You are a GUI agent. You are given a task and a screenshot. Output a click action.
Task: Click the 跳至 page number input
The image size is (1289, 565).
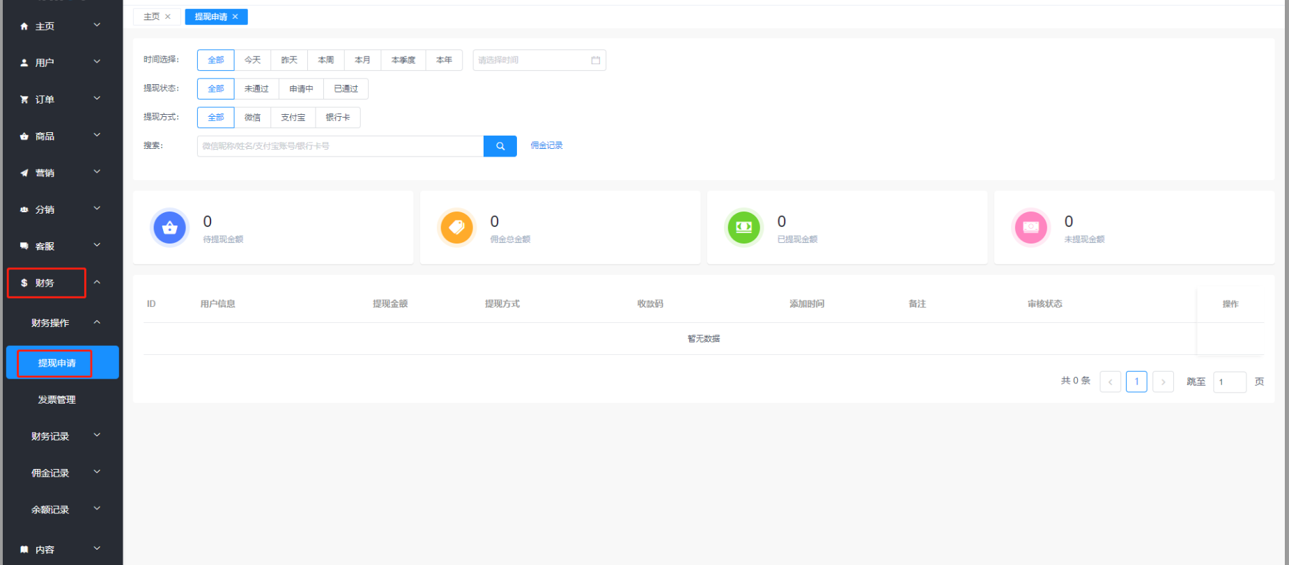pyautogui.click(x=1228, y=382)
